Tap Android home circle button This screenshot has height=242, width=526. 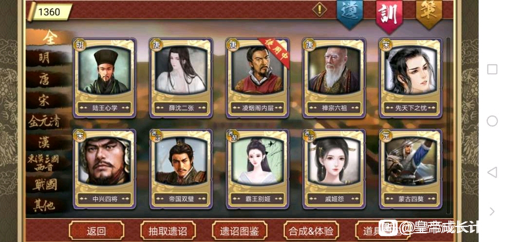click(x=492, y=121)
